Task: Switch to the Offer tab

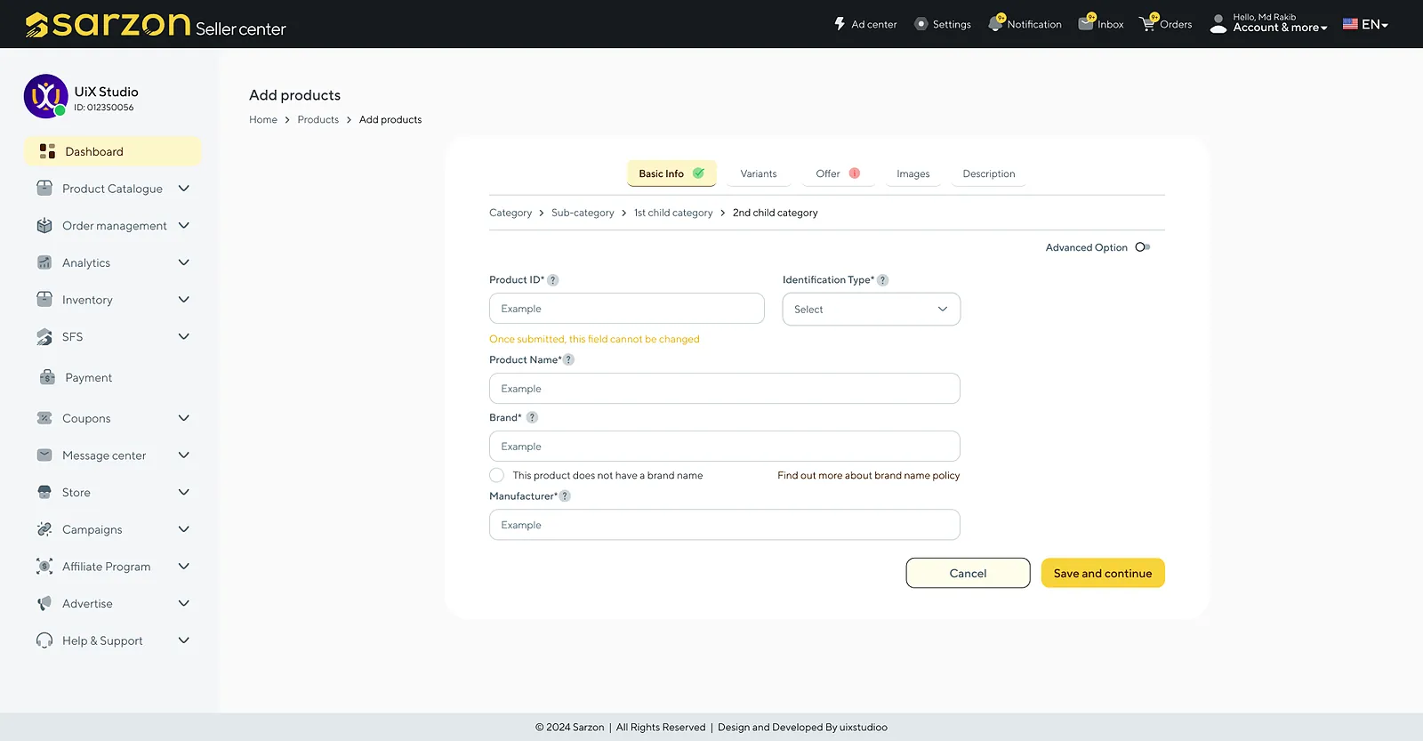Action: [x=838, y=173]
